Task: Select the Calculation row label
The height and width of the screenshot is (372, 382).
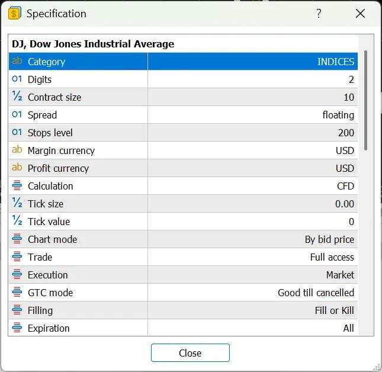Action: tap(50, 186)
